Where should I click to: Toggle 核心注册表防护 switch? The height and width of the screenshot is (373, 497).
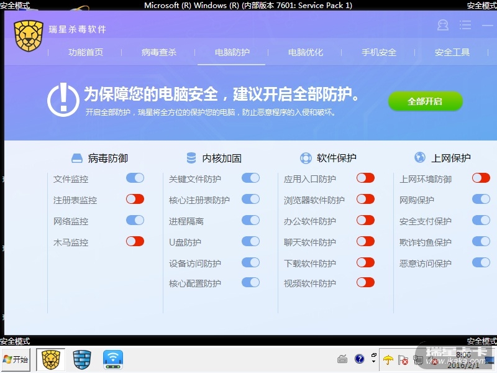click(250, 199)
